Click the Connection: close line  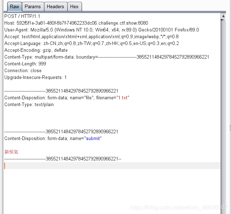[x=23, y=70]
